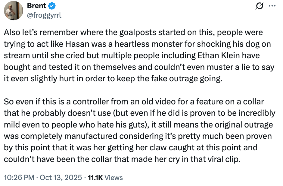
Task: Open the Grok explain-post icon
Action: [x=260, y=6]
